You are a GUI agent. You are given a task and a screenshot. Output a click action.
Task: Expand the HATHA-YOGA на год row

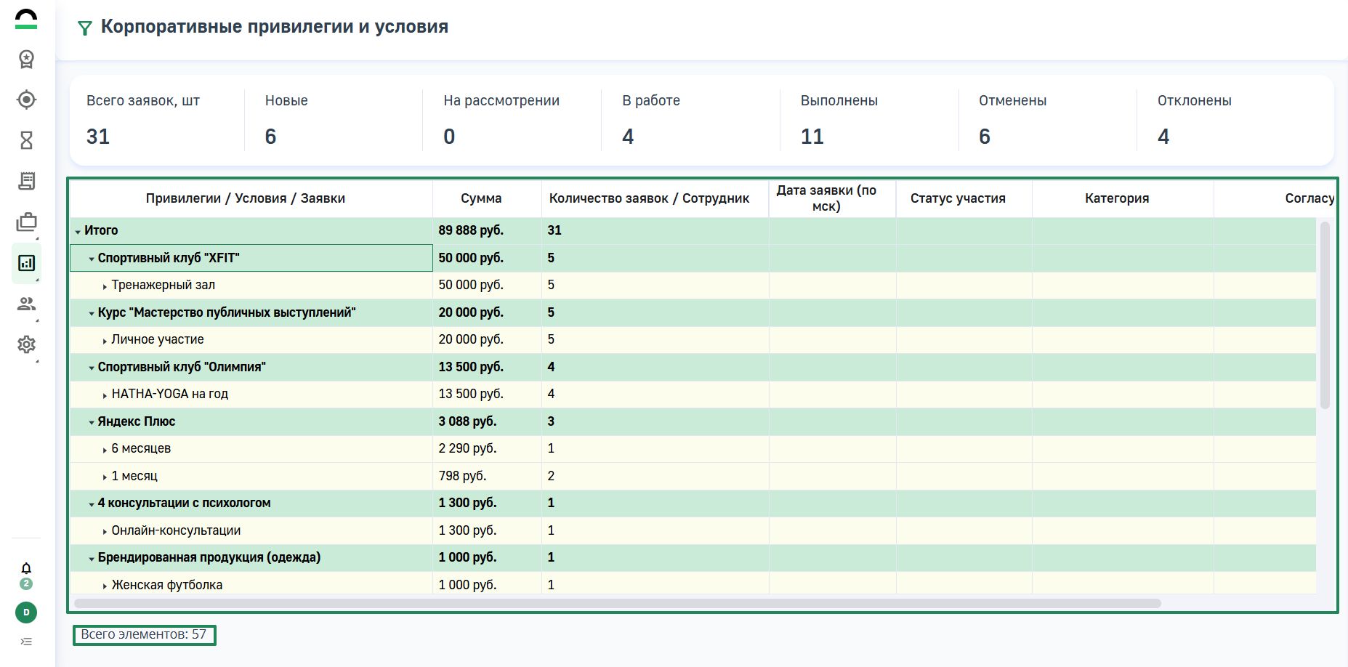105,395
